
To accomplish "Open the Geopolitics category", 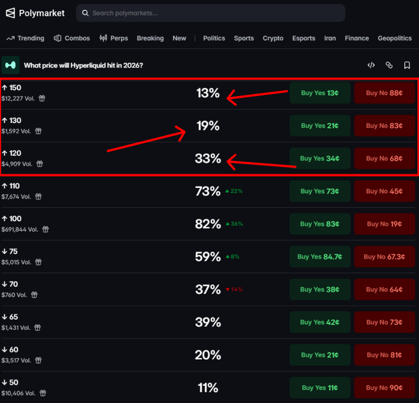I will tap(395, 38).
